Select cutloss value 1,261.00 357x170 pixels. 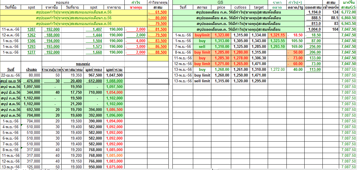[240, 69]
